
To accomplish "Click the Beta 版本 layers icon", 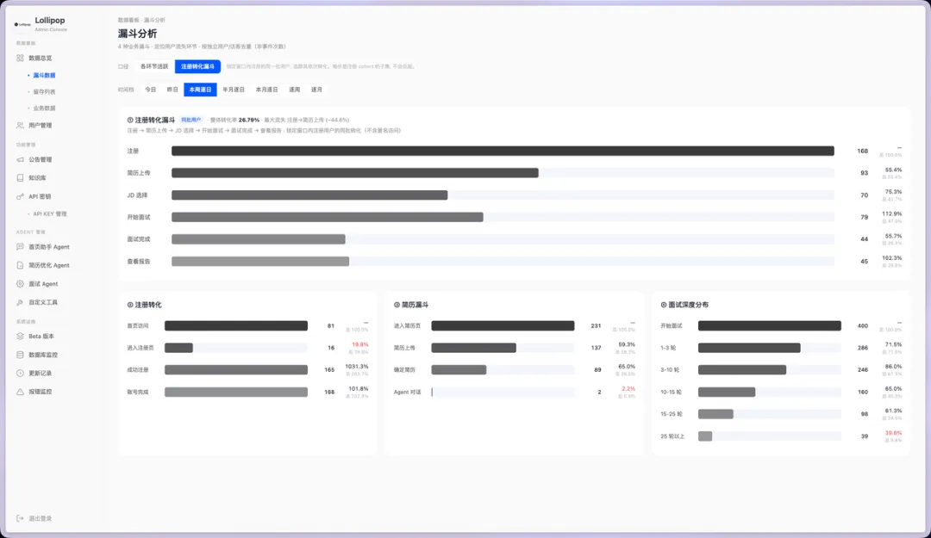I will (20, 337).
